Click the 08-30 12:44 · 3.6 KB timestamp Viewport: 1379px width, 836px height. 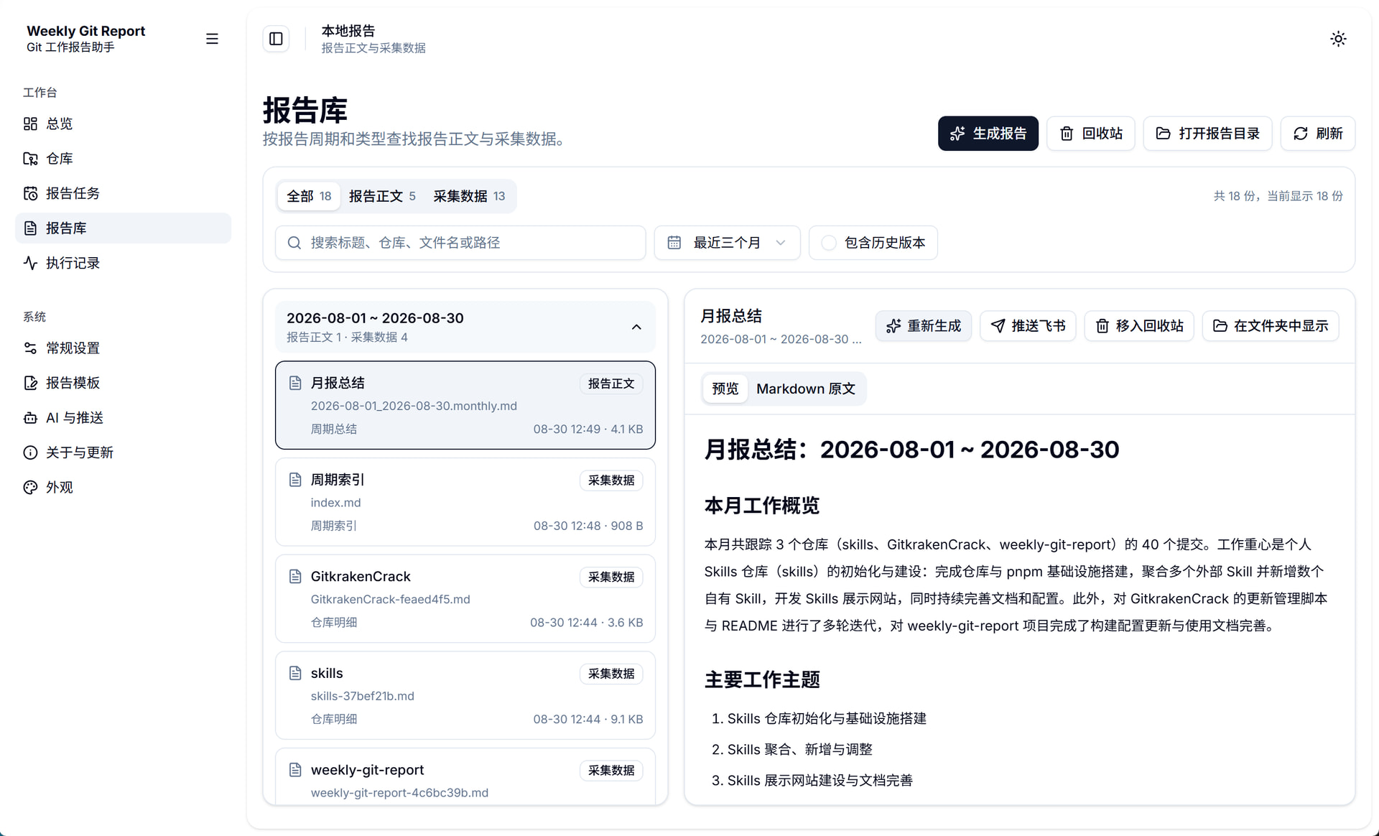(587, 623)
